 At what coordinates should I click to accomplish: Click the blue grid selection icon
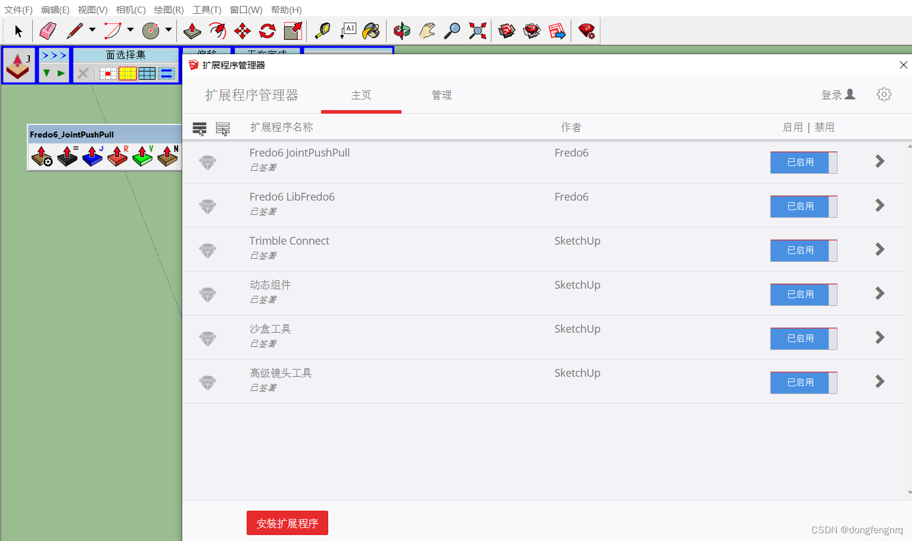pos(147,73)
